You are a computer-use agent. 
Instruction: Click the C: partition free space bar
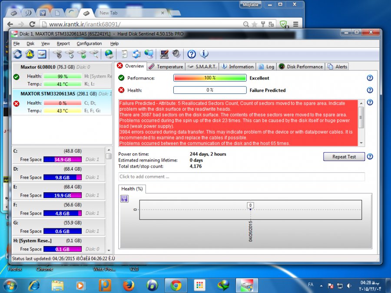(62, 159)
